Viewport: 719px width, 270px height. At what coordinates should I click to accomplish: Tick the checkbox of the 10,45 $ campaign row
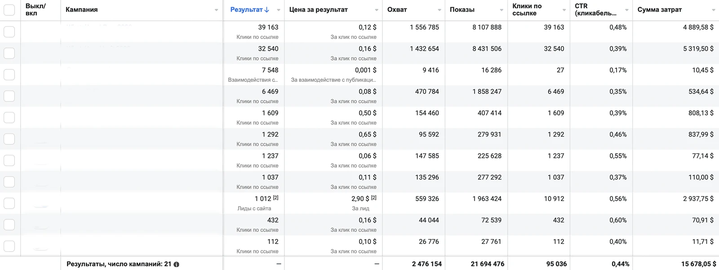tap(9, 74)
